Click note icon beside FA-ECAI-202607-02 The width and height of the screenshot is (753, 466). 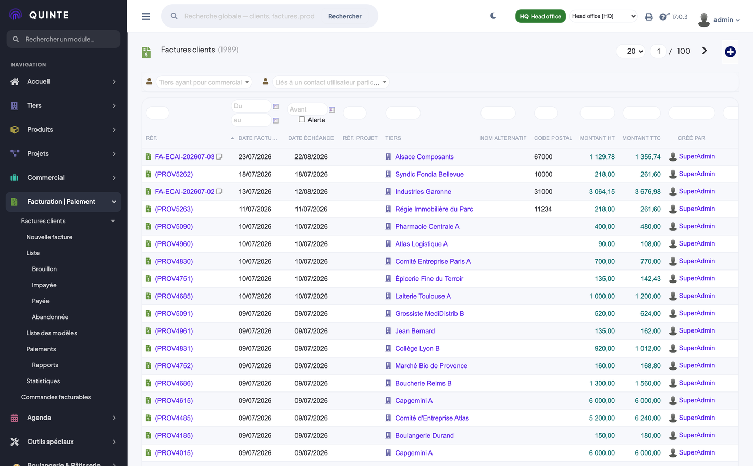(219, 191)
